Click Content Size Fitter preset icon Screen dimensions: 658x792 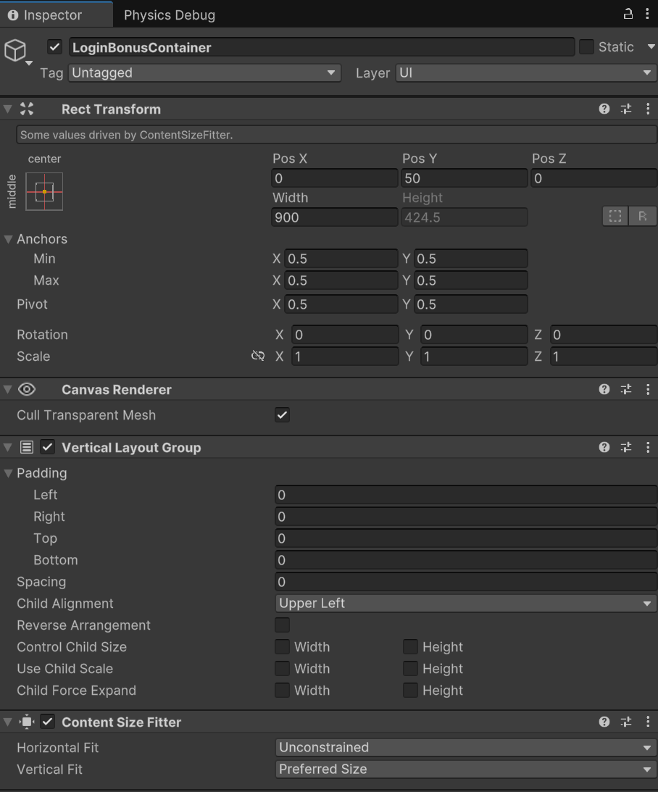[626, 722]
